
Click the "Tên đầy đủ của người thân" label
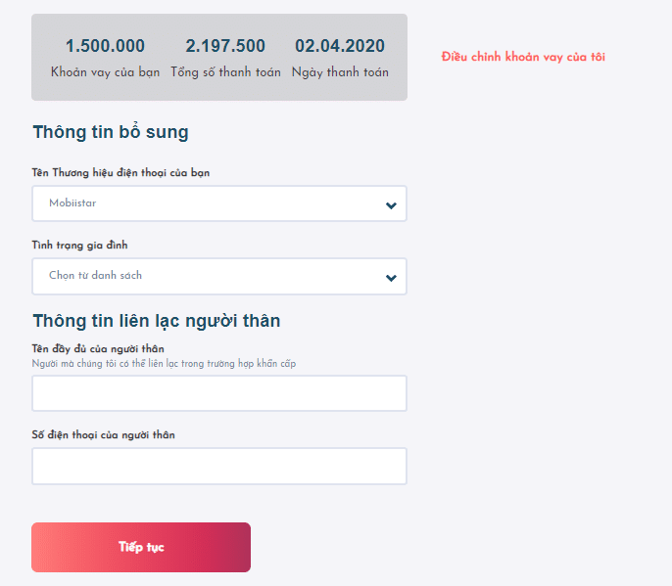click(98, 348)
